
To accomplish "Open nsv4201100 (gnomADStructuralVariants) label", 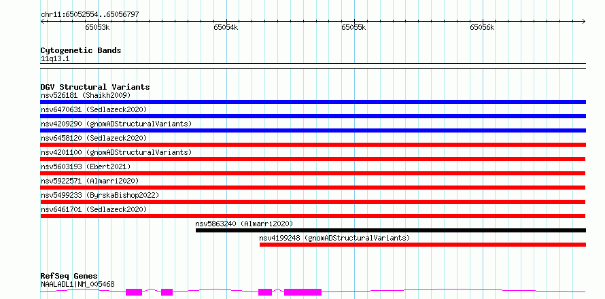I will 116,152.
